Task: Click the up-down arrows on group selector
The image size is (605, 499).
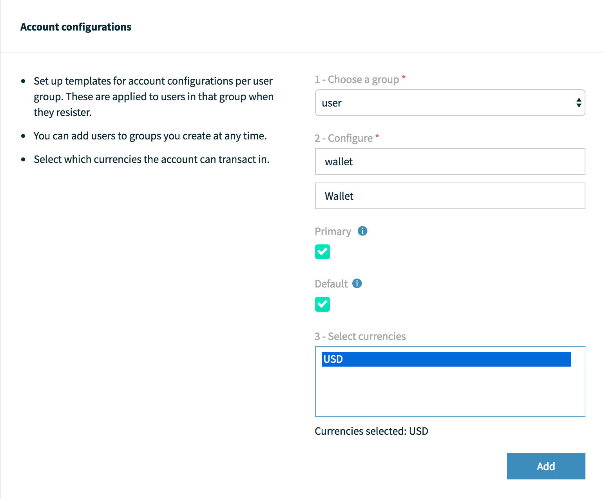Action: (578, 103)
